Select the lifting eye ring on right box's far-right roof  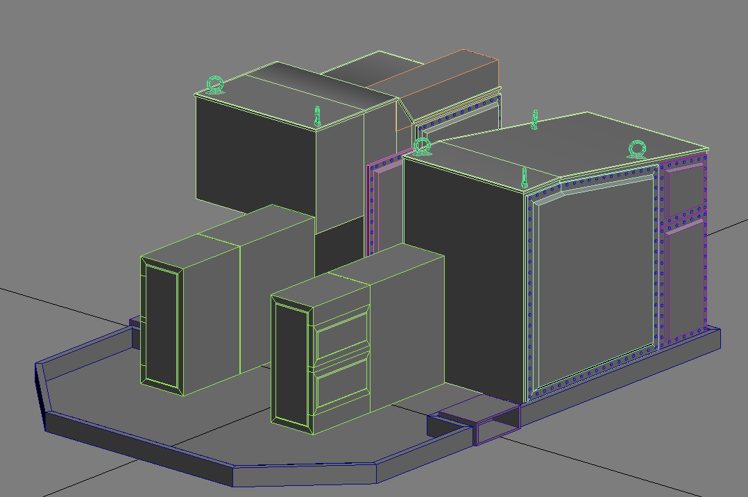pyautogui.click(x=637, y=149)
